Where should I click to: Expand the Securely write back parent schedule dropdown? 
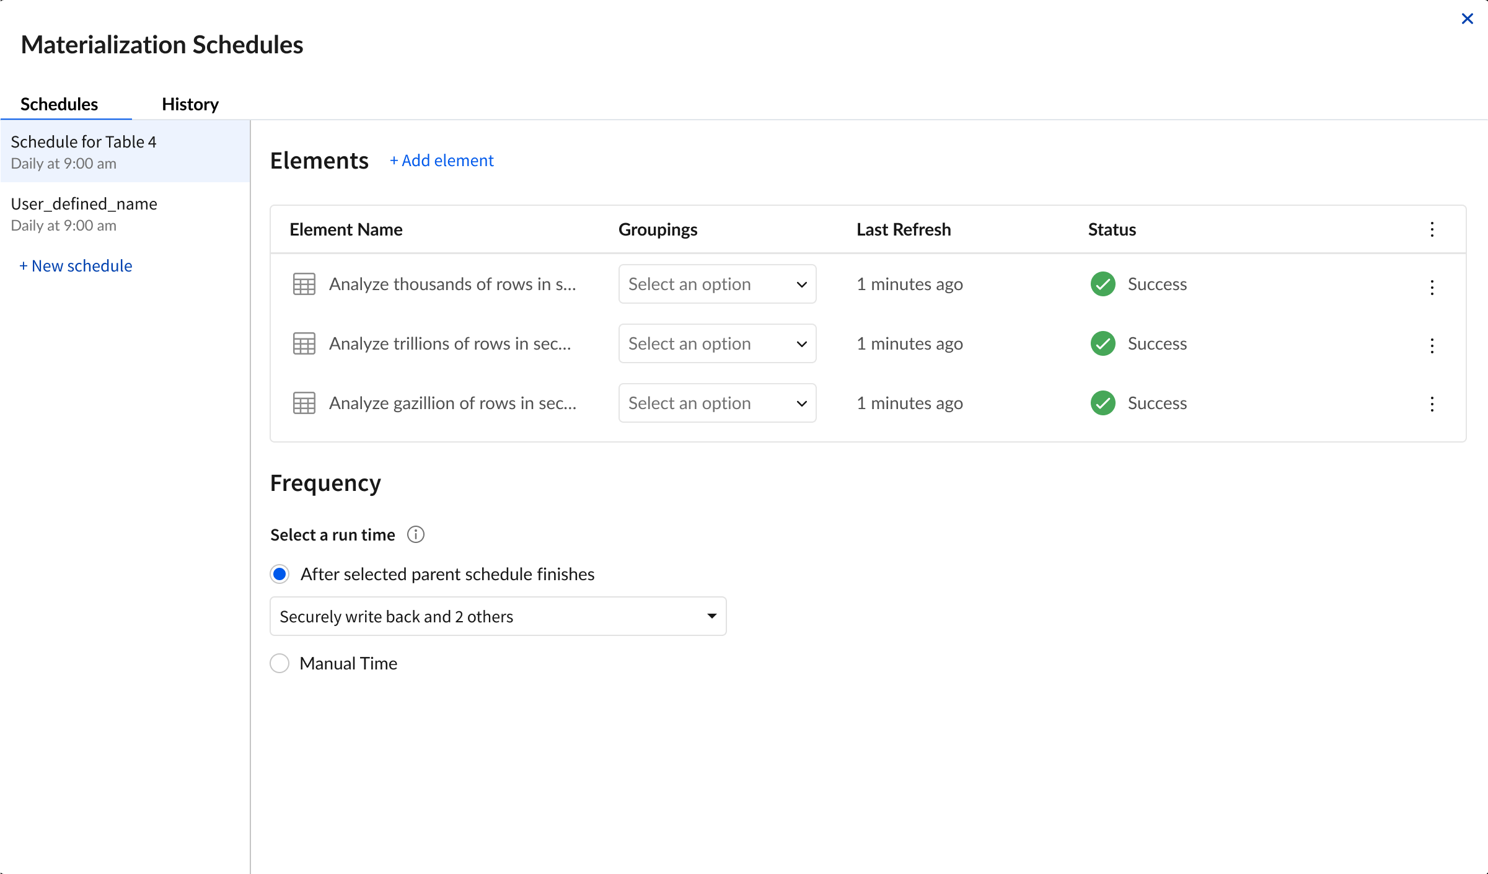(x=498, y=616)
